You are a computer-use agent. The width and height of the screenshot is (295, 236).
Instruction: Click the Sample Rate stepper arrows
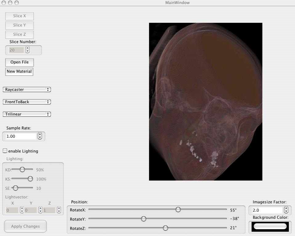click(x=40, y=136)
